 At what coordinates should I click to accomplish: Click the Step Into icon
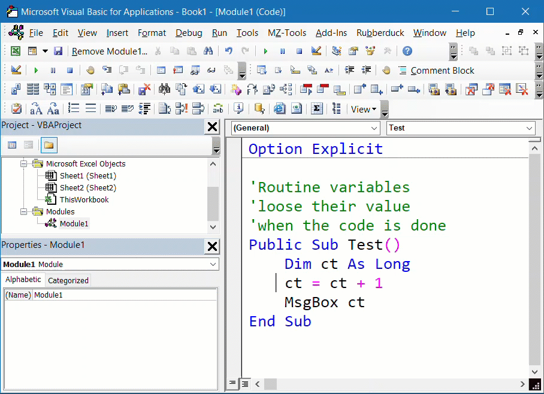(x=107, y=71)
